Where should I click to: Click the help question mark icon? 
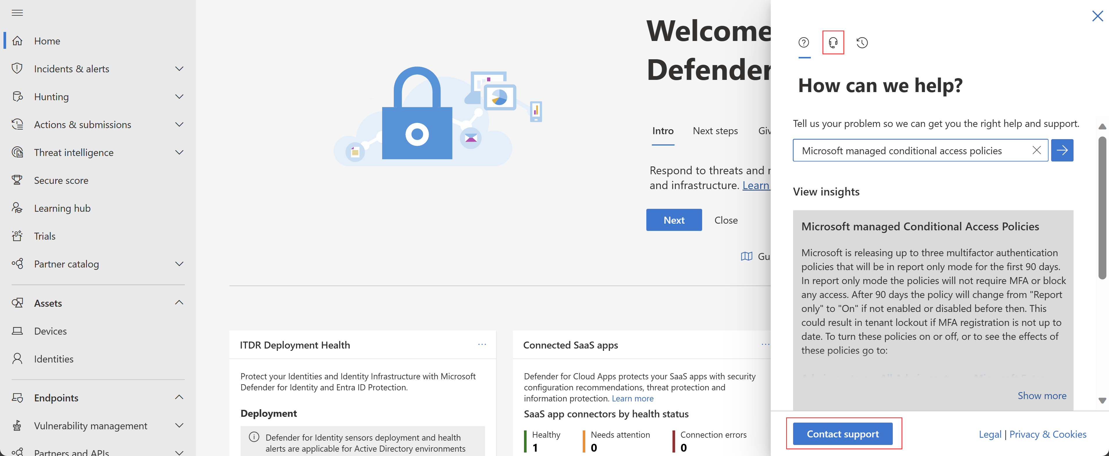[x=804, y=42]
